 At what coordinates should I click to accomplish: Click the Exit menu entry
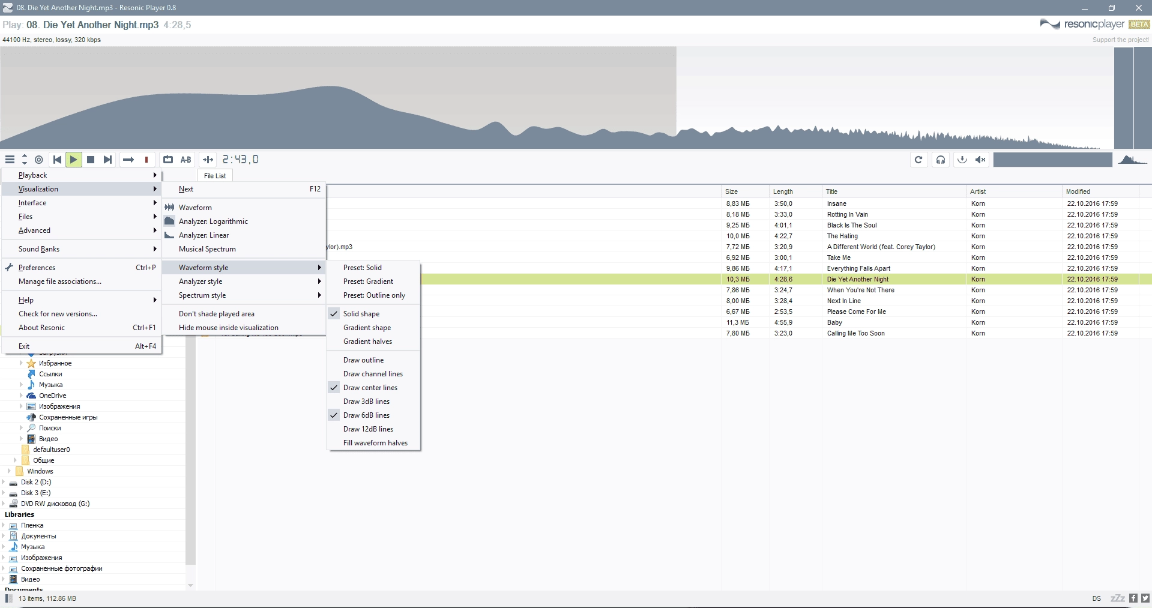pyautogui.click(x=82, y=346)
